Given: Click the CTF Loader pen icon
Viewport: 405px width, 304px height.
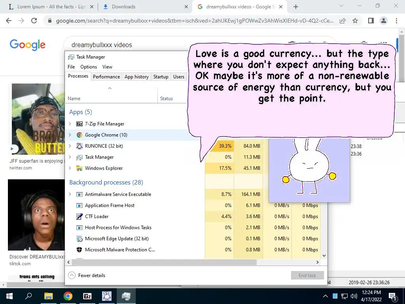Looking at the screenshot, I should [79, 217].
